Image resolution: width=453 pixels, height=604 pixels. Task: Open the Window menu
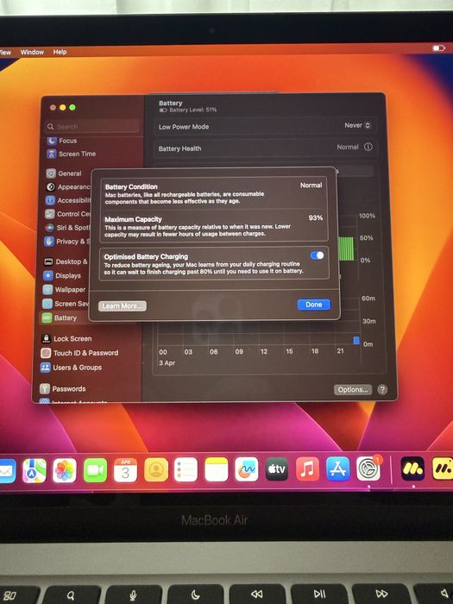point(32,52)
